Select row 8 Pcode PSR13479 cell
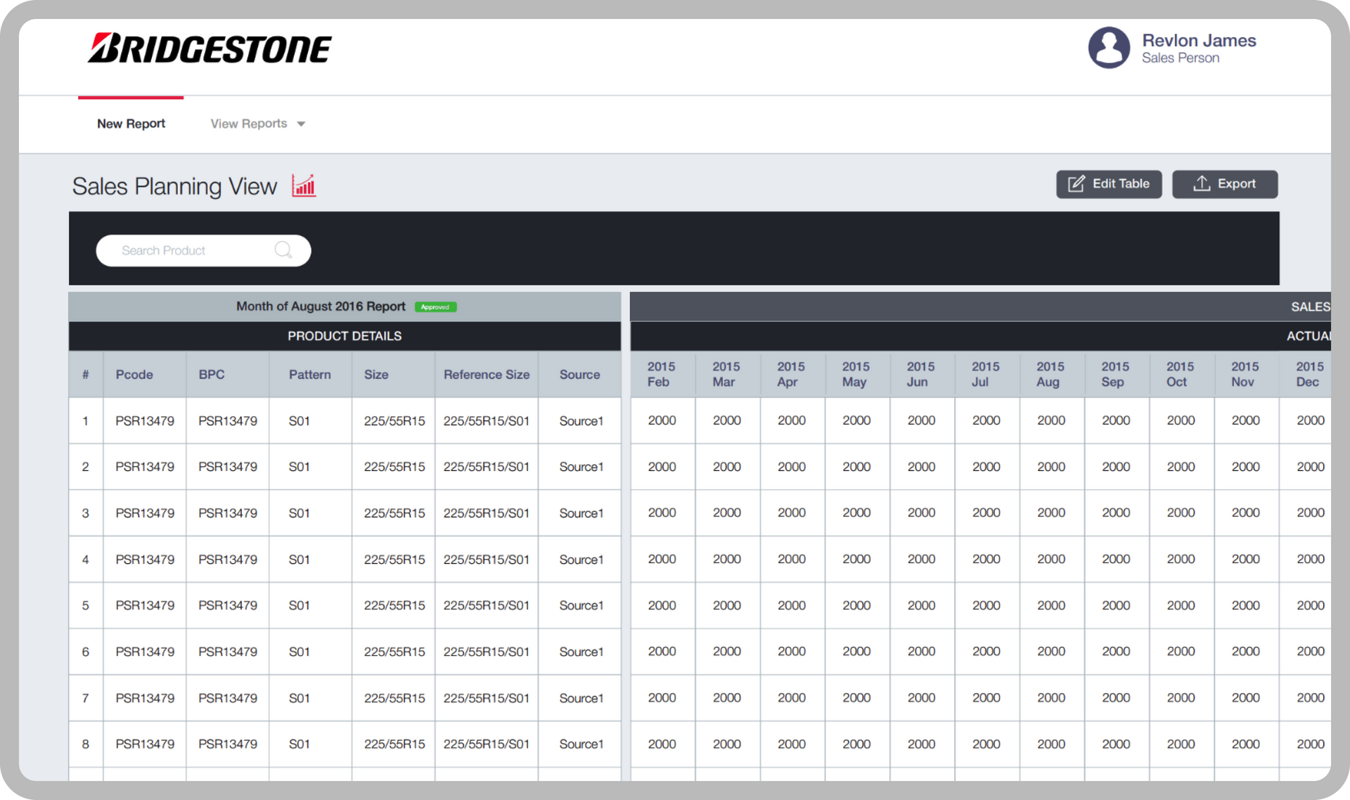 (145, 744)
